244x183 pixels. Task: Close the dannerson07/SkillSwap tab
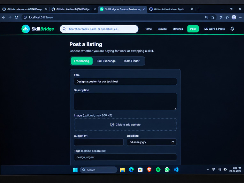tap(46, 9)
